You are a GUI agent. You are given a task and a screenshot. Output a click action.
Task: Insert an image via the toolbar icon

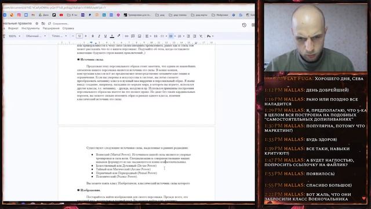pos(139,36)
